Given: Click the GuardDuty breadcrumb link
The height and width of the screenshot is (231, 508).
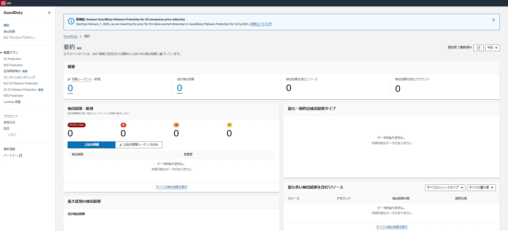Looking at the screenshot, I should (x=70, y=36).
